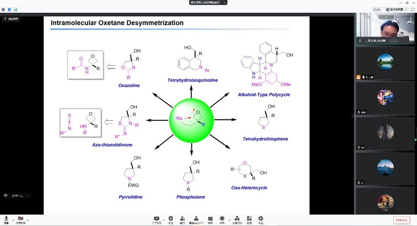The width and height of the screenshot is (417, 226).
Task: Open the camera options arrow
Action: point(28,219)
